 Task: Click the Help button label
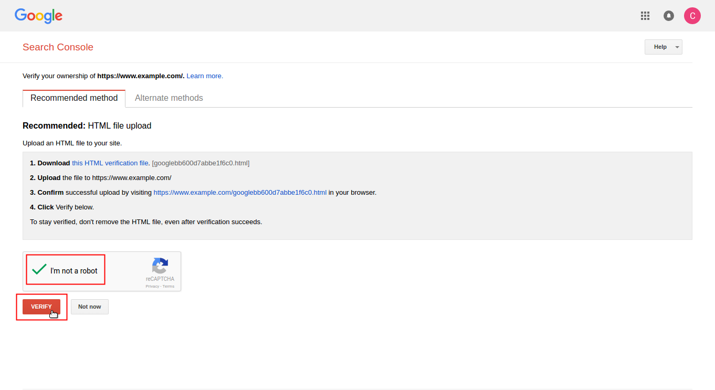(x=660, y=47)
